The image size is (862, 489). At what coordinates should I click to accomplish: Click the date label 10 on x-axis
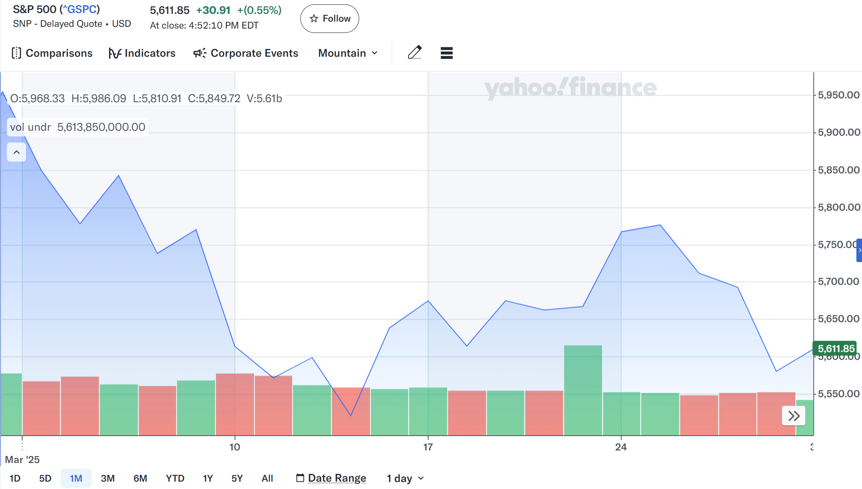click(x=235, y=447)
